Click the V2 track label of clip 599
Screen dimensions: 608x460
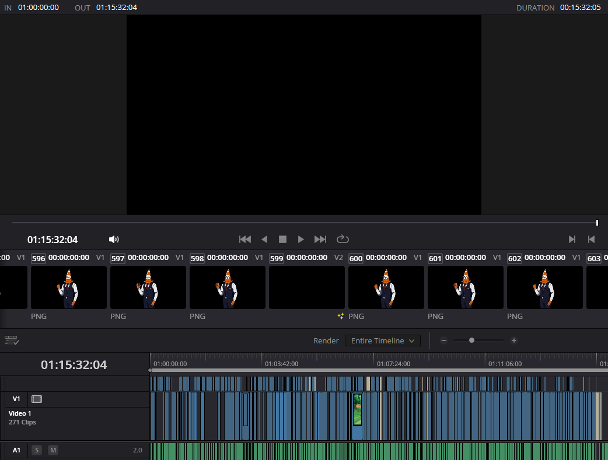[338, 257]
